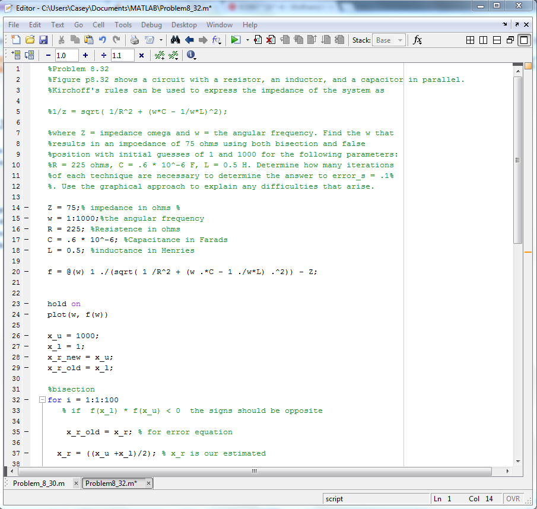Show cell titles %% dropdown
This screenshot has width=537, height=509.
click(x=174, y=55)
